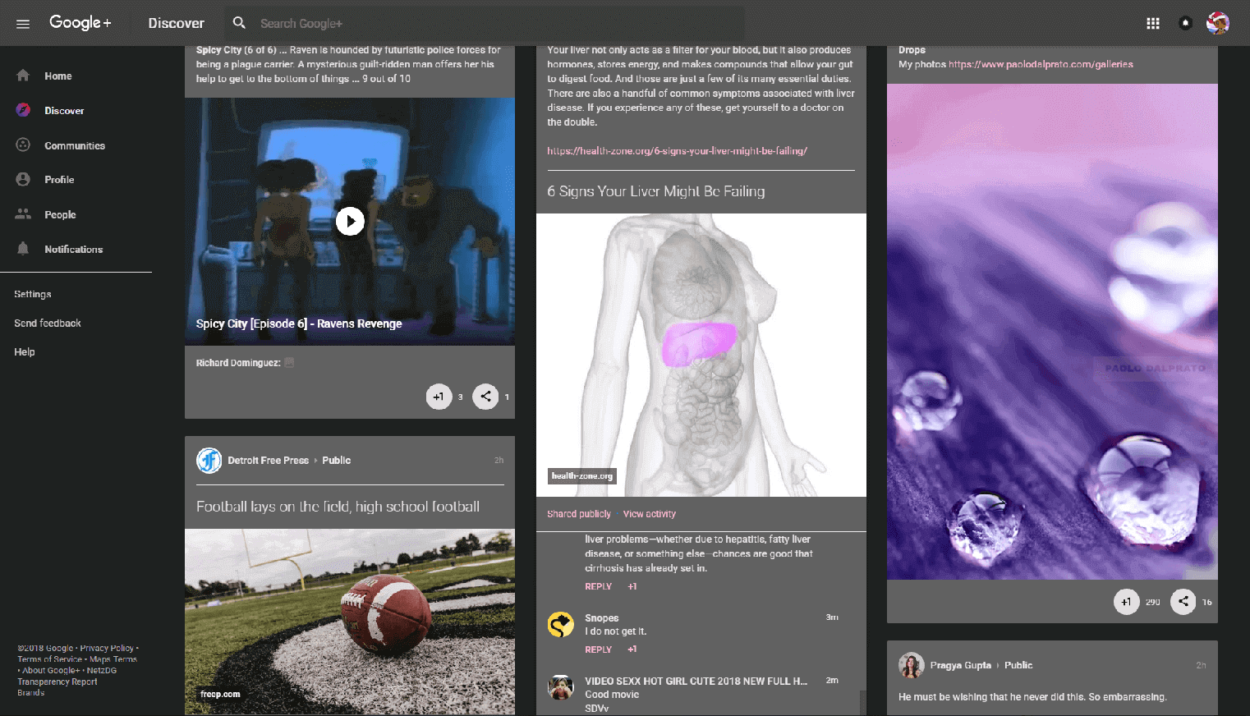Open the paolodalprato.com galleries link

[x=1041, y=64]
